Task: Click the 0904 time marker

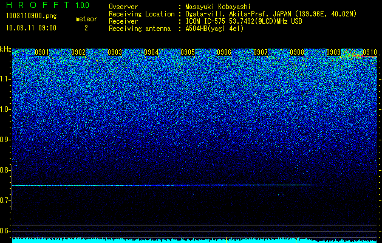Action: (151, 52)
